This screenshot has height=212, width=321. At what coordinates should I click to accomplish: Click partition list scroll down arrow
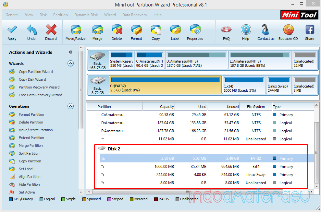[316, 187]
